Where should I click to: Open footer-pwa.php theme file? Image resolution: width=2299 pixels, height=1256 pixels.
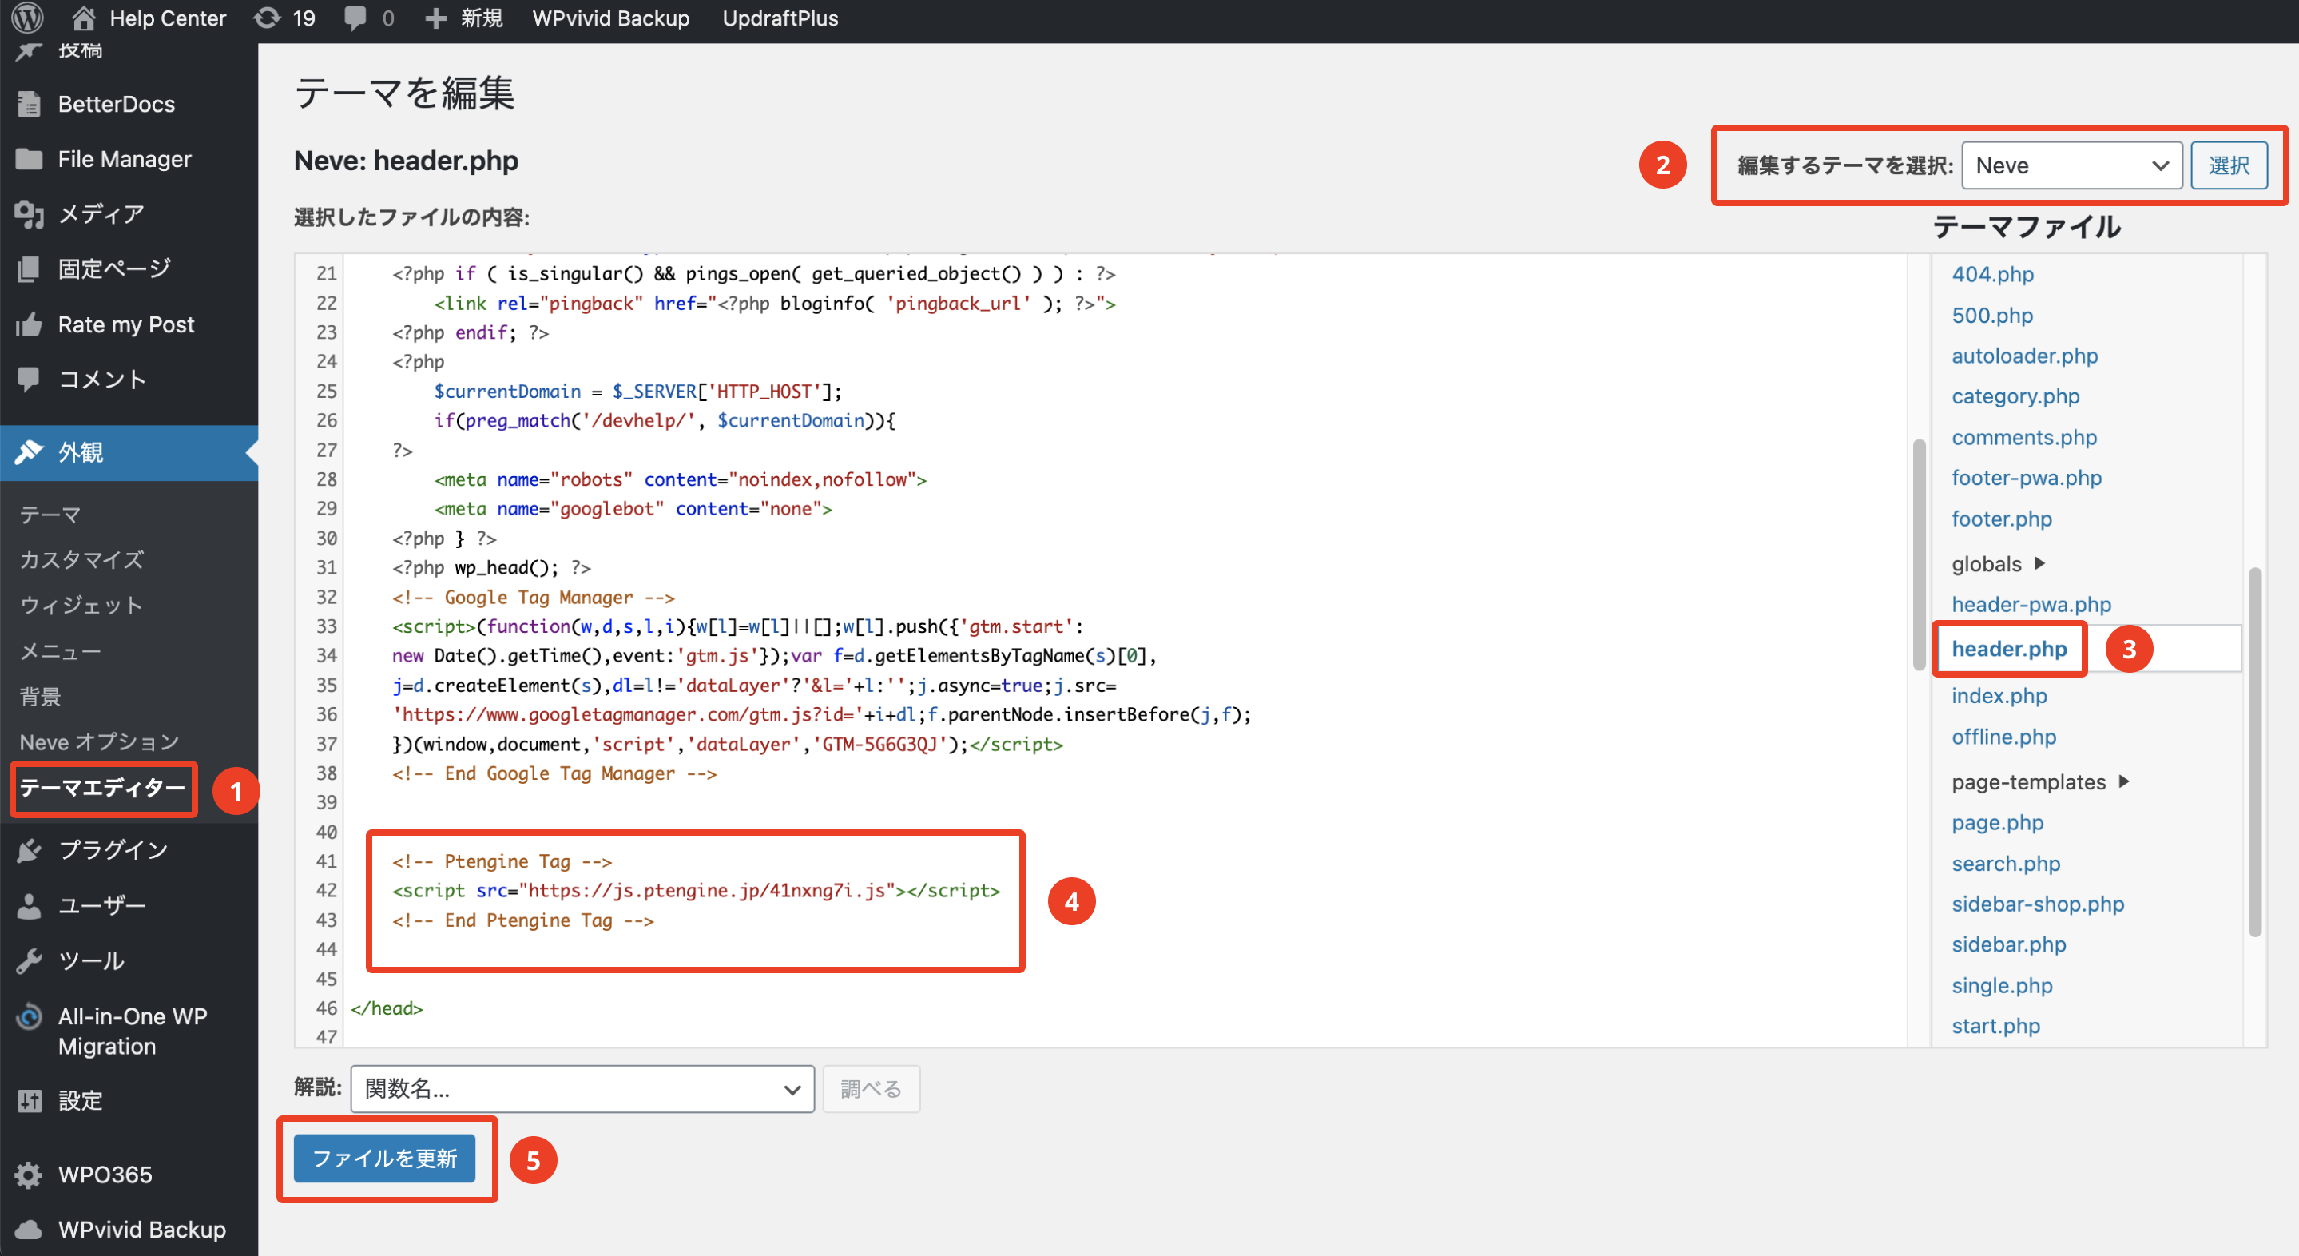coord(2026,478)
